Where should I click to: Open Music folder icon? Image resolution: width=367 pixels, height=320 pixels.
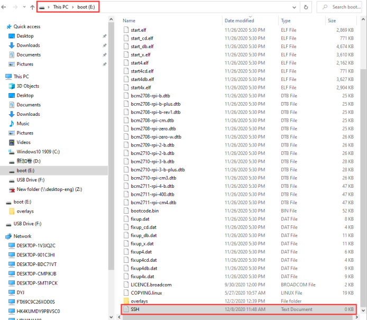[12, 123]
